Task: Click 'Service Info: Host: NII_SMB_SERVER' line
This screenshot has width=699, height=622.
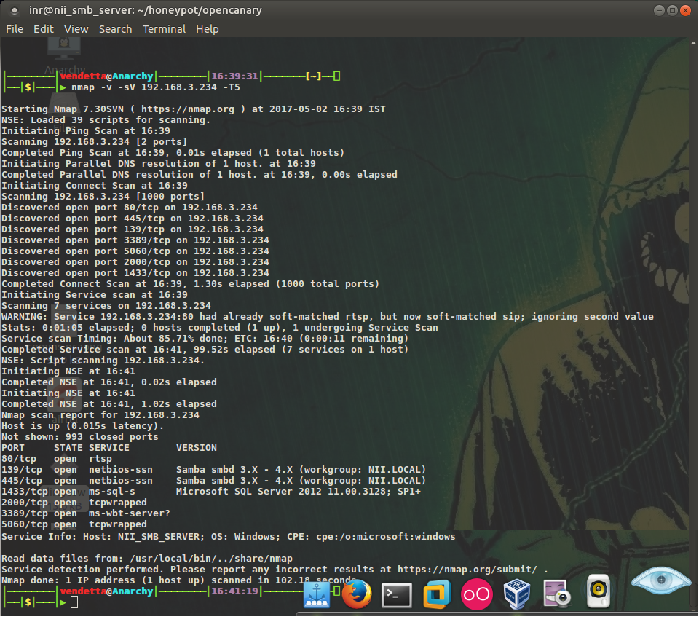Action: [228, 536]
